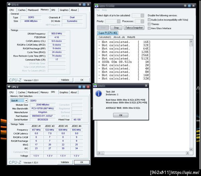
Task: Open Graphics tab in lower CPU-Z window
Action: click(x=64, y=92)
